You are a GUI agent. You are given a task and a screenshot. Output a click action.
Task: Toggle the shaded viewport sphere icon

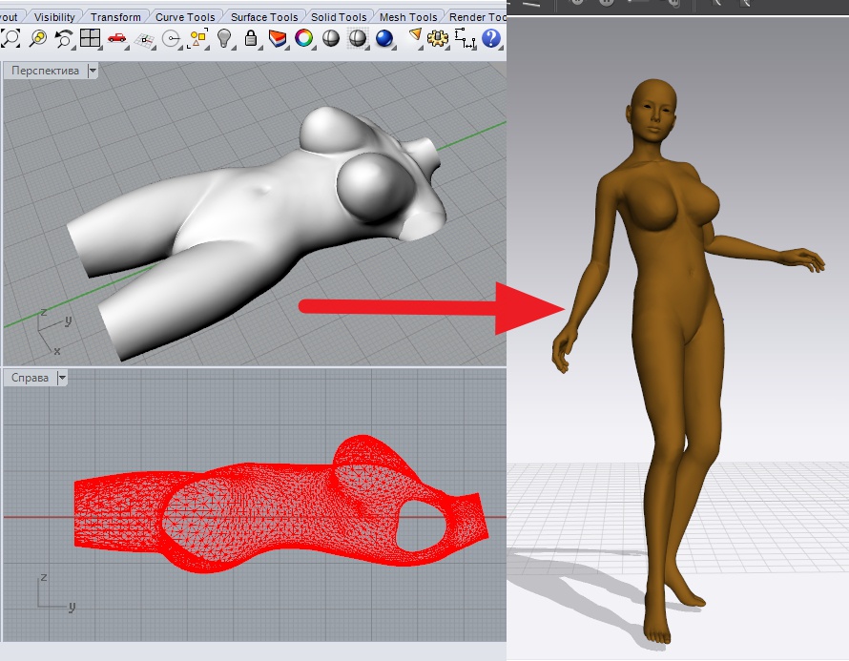coord(330,38)
